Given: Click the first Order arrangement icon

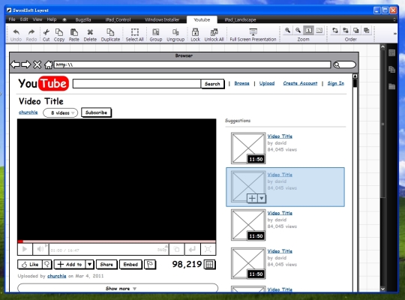Looking at the screenshot, I should [x=335, y=31].
